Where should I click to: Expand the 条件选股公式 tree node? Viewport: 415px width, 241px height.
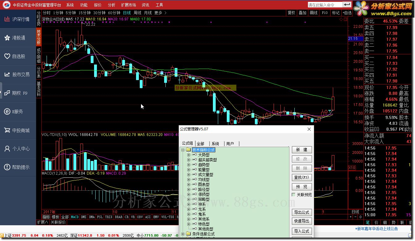183,234
